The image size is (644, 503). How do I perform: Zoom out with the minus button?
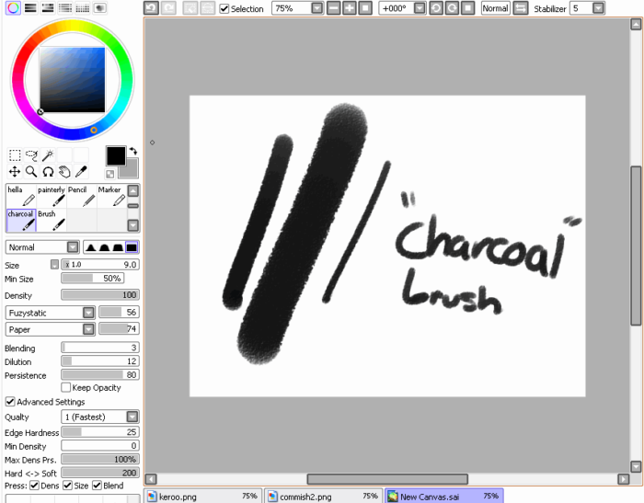click(333, 8)
